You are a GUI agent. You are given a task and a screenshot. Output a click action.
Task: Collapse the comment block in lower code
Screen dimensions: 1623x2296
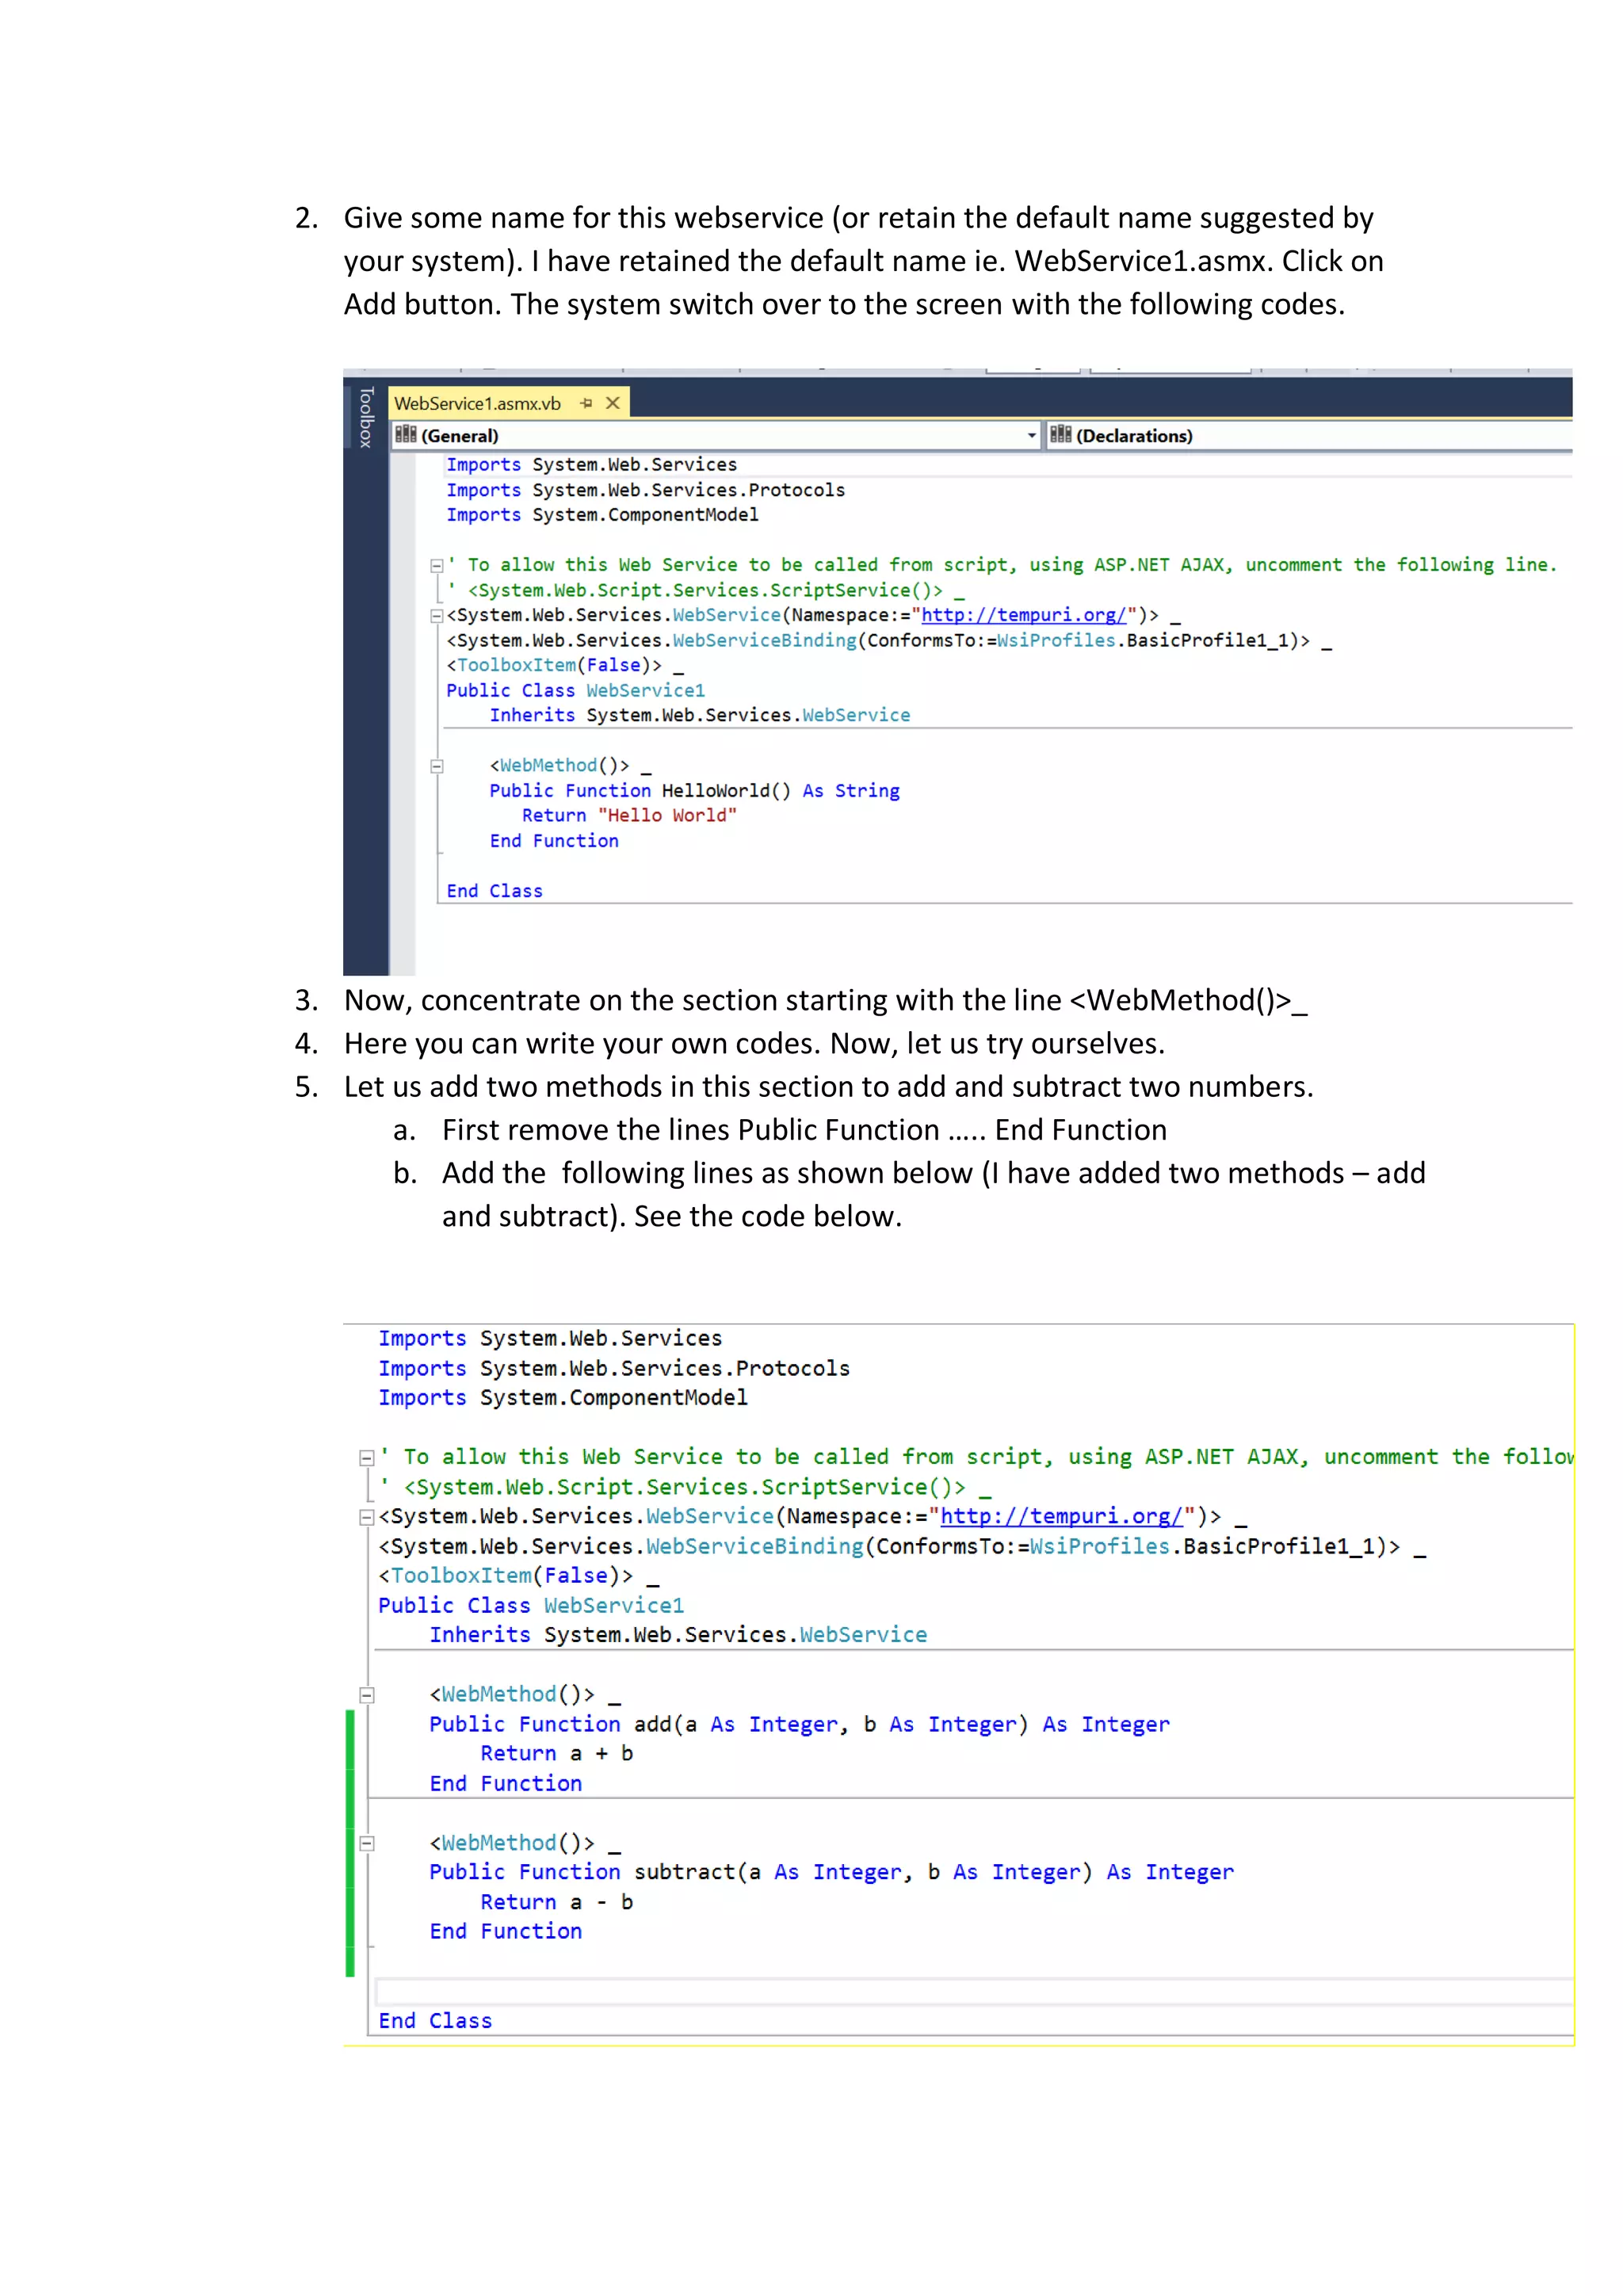click(367, 1459)
